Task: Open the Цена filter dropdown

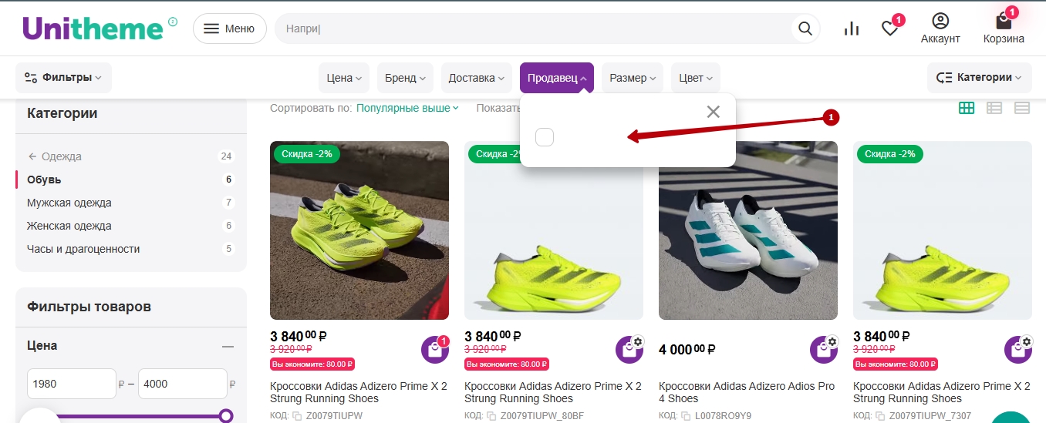Action: 344,78
